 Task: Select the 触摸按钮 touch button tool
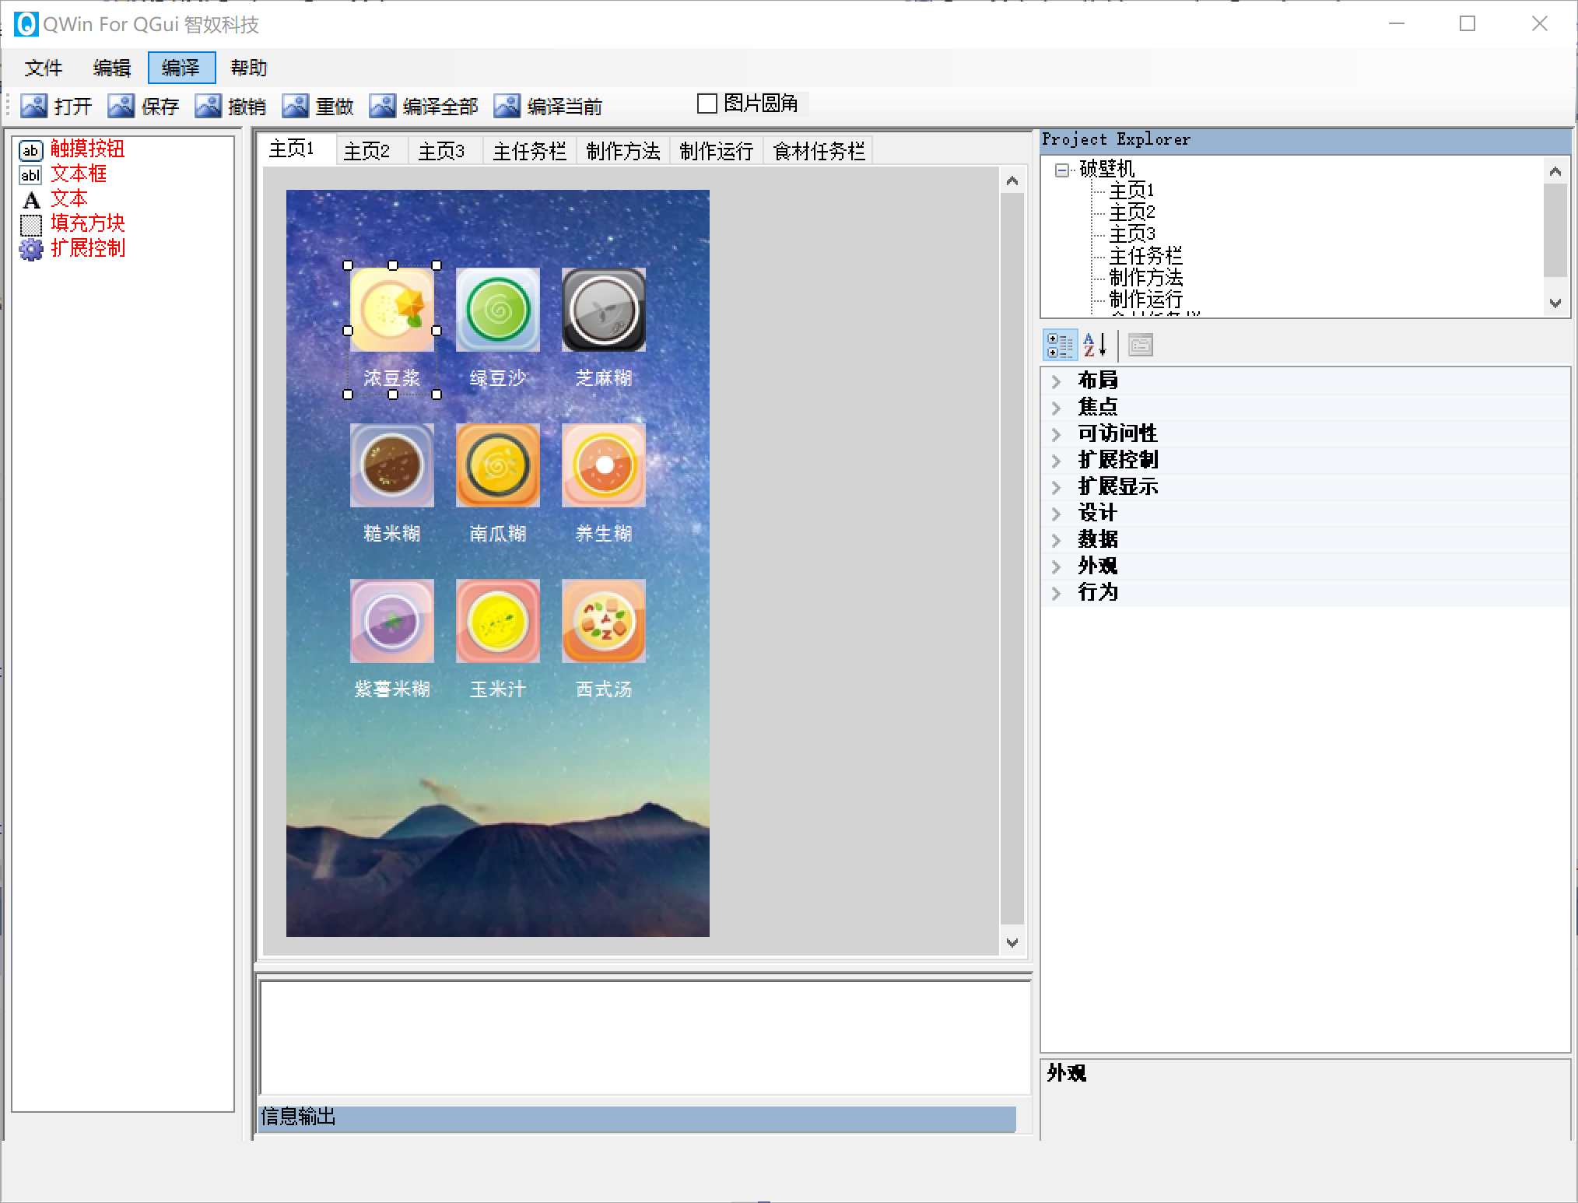point(86,149)
